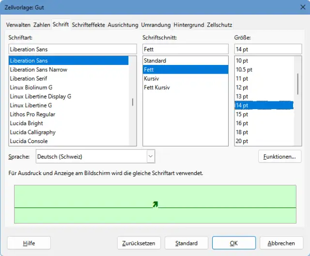Click the Schriftart input field
The image size is (310, 256).
click(x=73, y=49)
